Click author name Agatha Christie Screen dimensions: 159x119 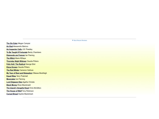tap(29, 82)
